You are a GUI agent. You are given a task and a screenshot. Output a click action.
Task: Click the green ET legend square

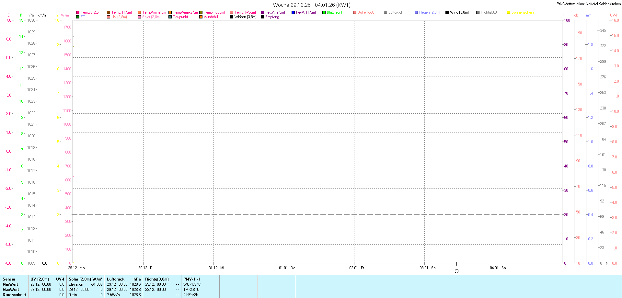tap(78, 17)
